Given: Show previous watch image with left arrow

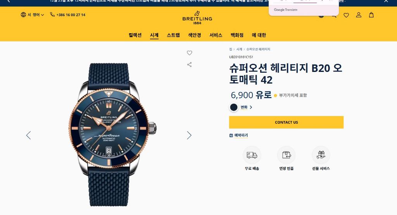Looking at the screenshot, I should [x=28, y=135].
